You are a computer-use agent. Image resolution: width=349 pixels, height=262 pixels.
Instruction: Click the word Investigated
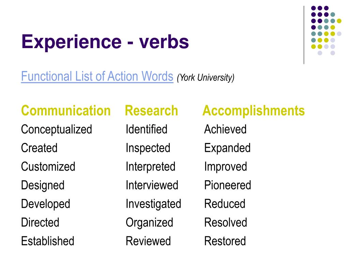point(153,204)
